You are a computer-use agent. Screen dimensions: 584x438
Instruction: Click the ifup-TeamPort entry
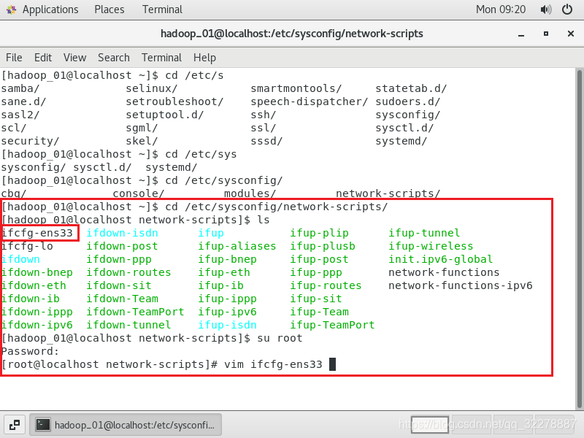tap(332, 325)
